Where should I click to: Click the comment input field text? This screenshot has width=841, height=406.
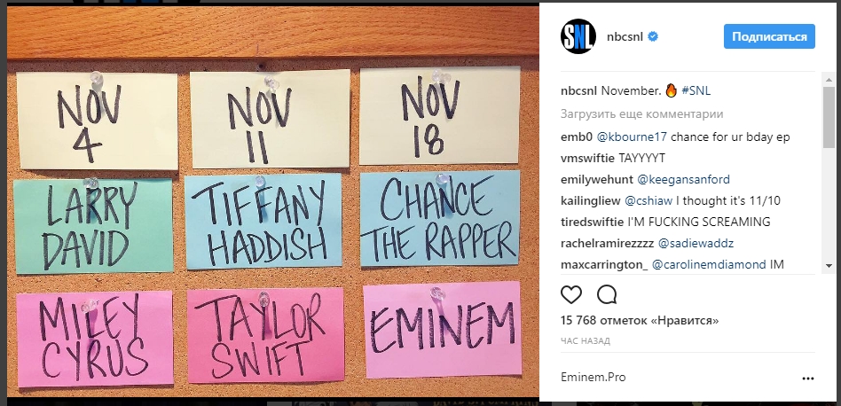coord(593,378)
